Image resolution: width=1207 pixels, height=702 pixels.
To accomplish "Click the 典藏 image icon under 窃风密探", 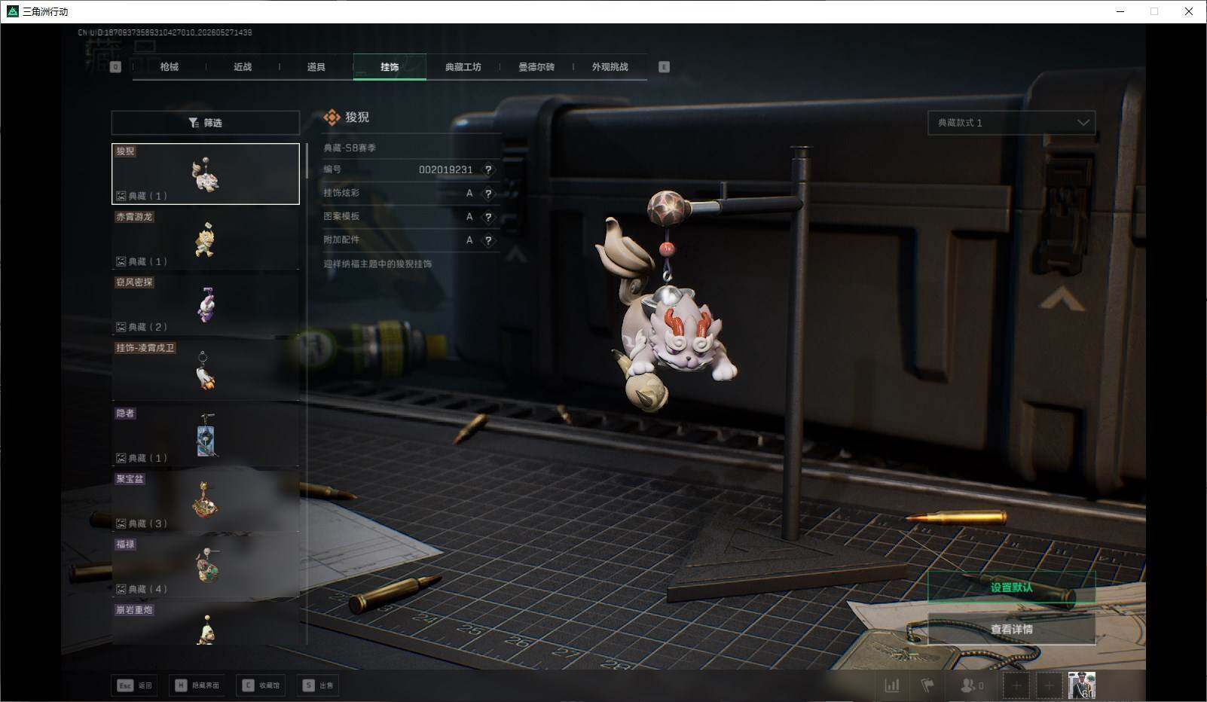I will [121, 327].
